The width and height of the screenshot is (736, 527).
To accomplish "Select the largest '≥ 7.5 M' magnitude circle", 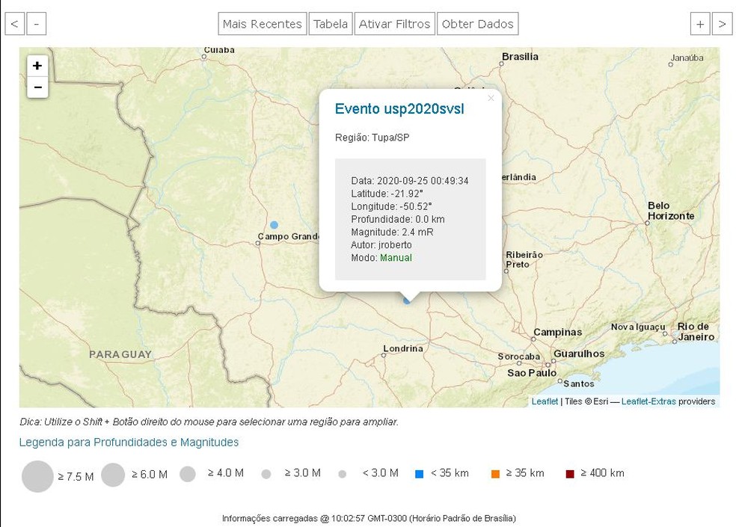I will pos(37,476).
